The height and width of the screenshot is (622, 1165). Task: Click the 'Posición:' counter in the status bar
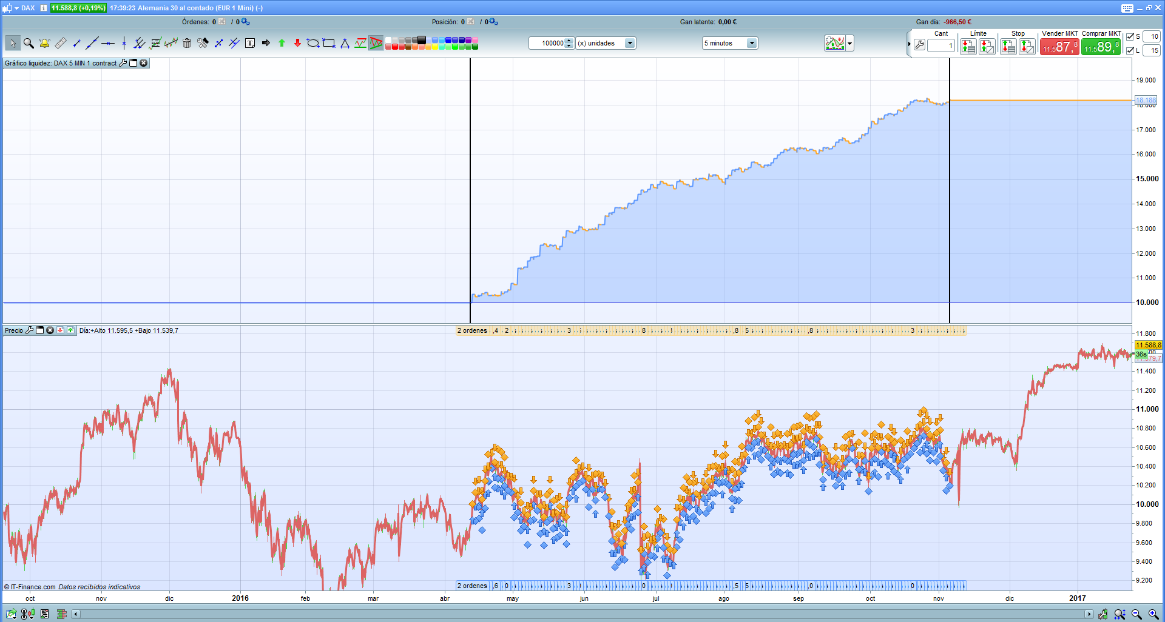pos(448,22)
